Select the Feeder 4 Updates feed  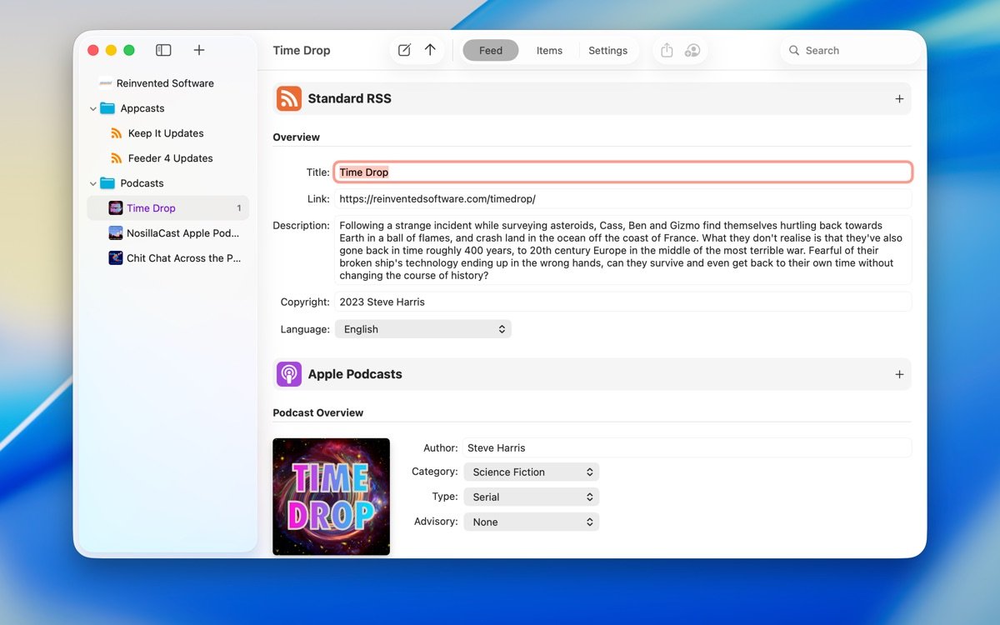pyautogui.click(x=167, y=158)
